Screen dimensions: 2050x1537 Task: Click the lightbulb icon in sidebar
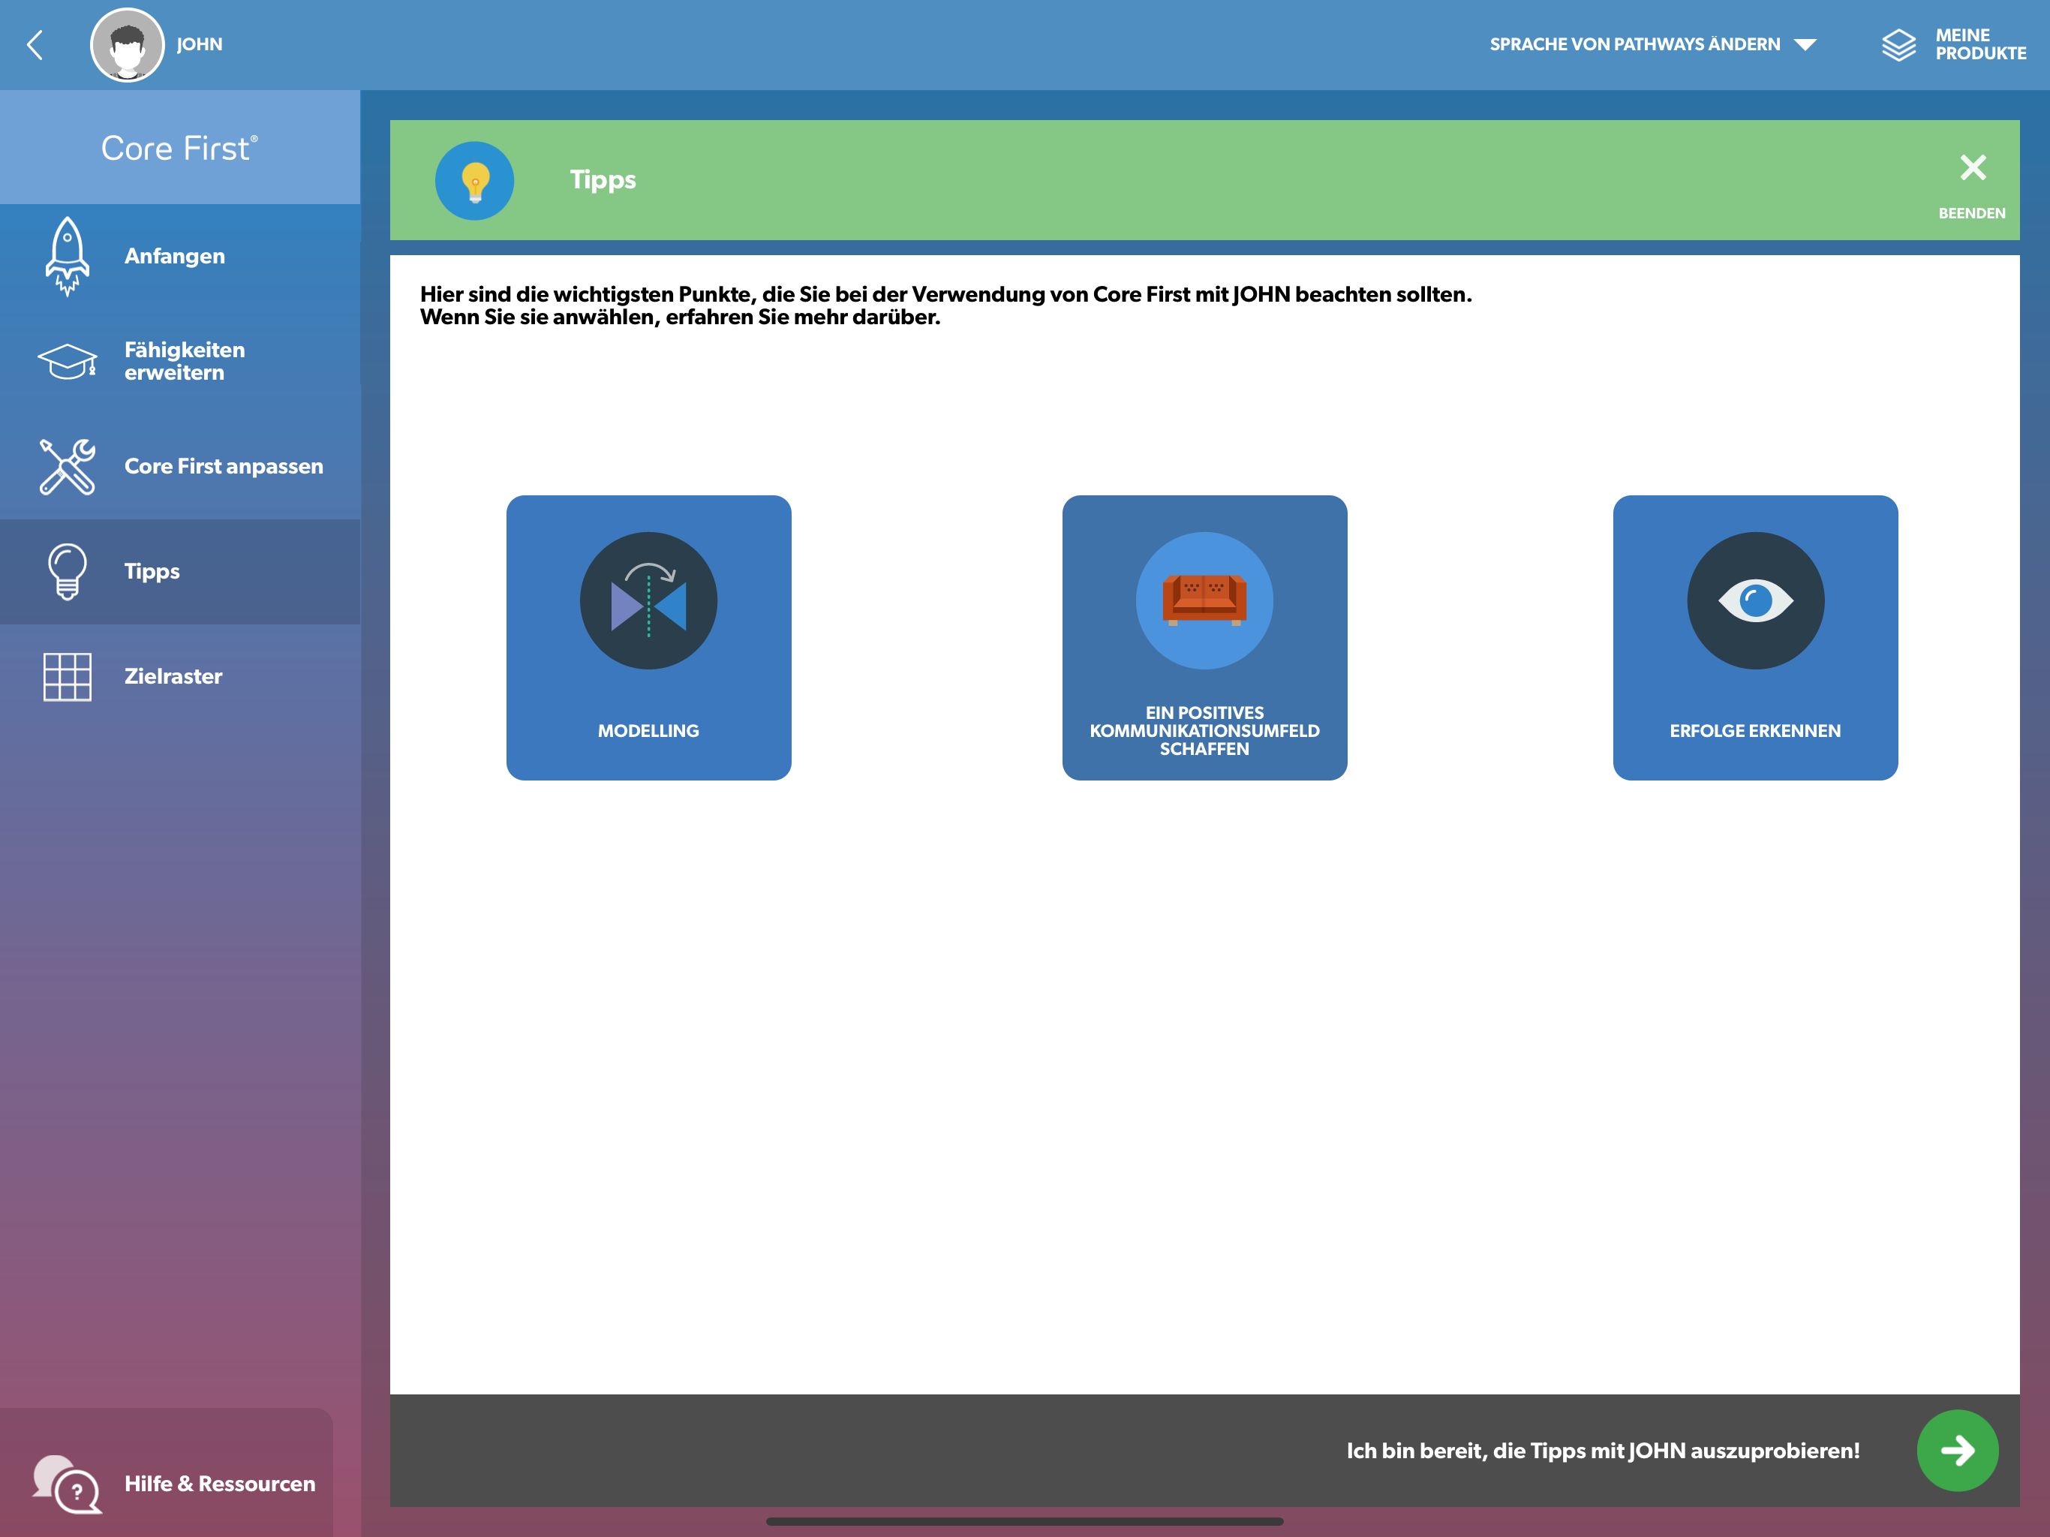click(67, 571)
